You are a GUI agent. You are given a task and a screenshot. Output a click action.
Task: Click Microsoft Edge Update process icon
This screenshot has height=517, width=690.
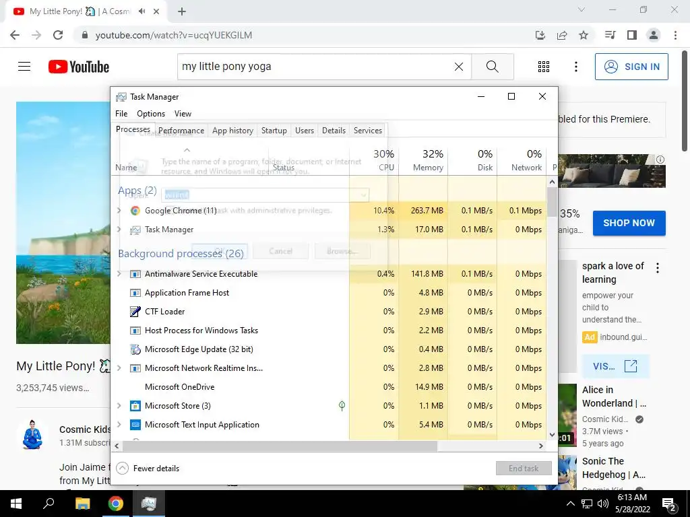click(x=135, y=349)
